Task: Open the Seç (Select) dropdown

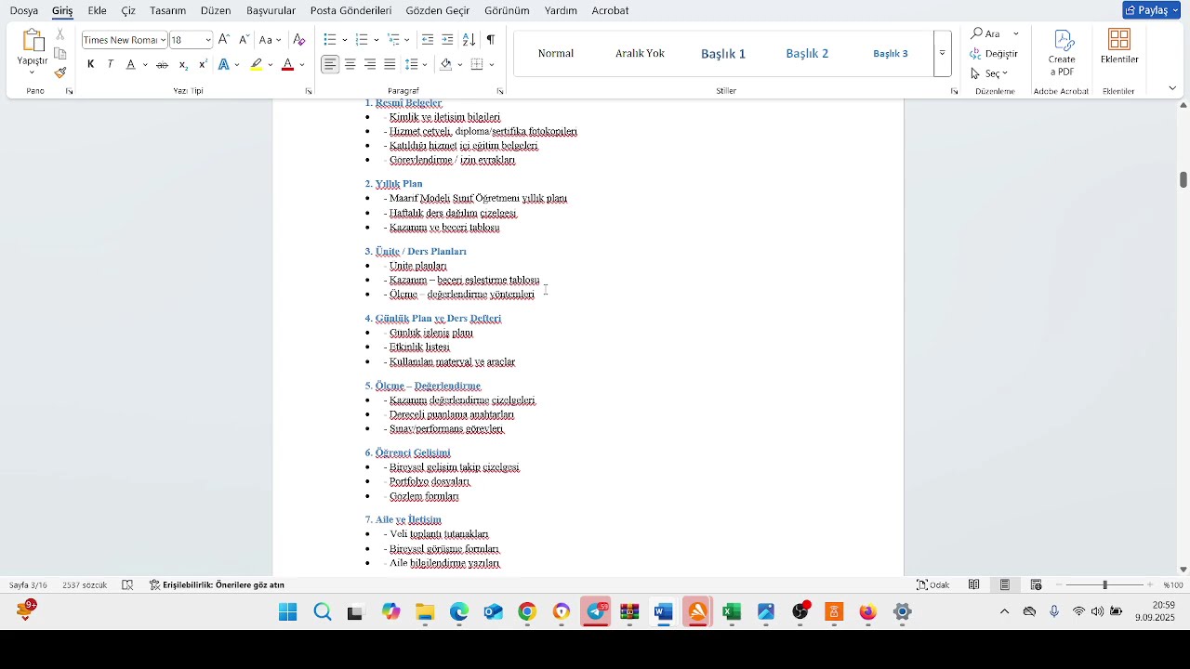Action: pyautogui.click(x=989, y=73)
